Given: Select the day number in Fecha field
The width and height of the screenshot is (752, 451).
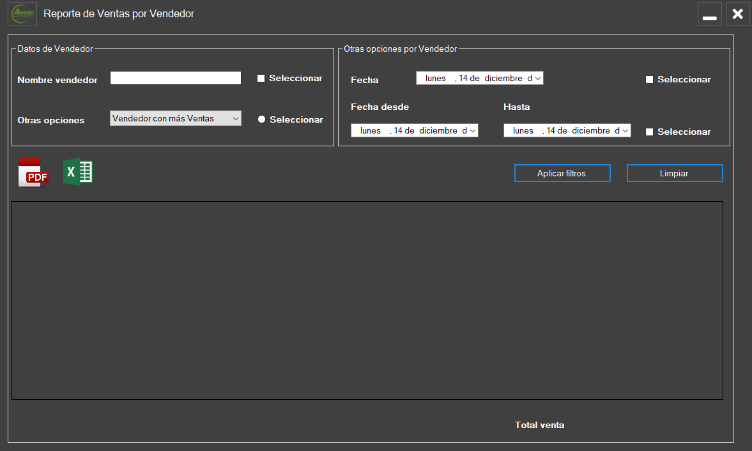Looking at the screenshot, I should pos(463,78).
